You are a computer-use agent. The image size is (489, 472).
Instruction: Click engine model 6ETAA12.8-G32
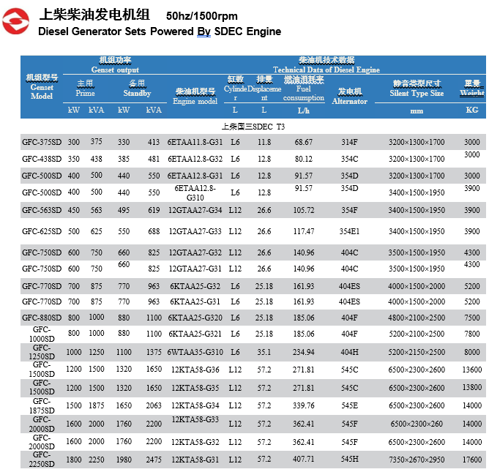point(195,159)
